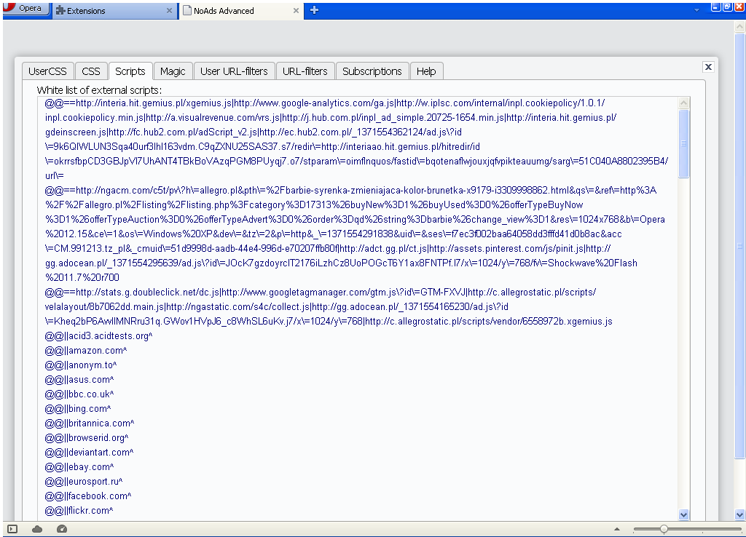
Task: Open Opera Link cloud icon
Action: coord(37,529)
